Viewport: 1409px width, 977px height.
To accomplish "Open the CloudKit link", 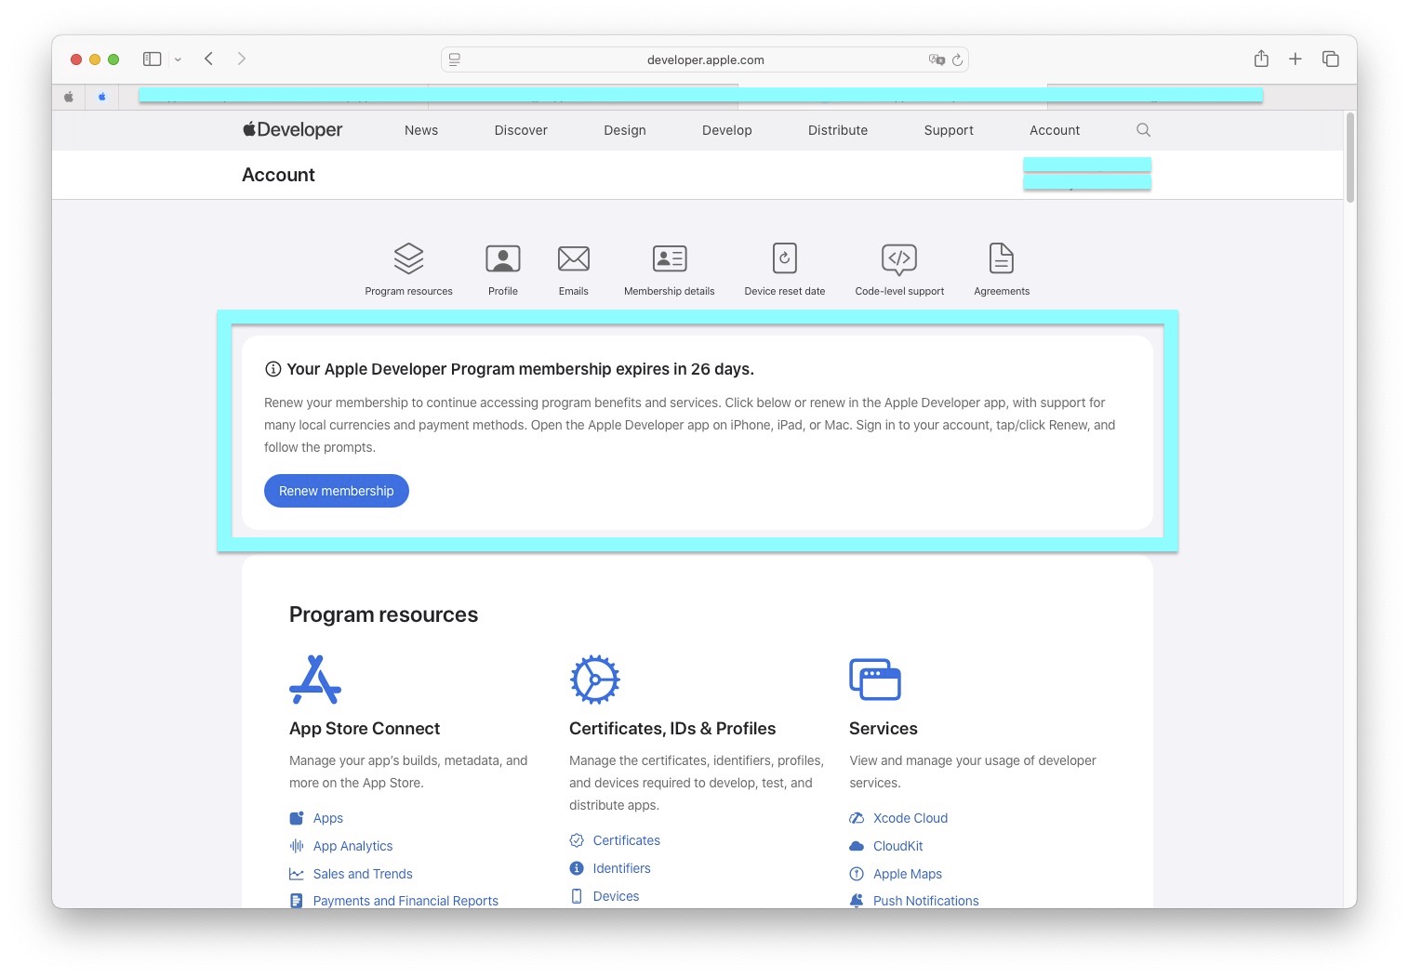I will 898,846.
